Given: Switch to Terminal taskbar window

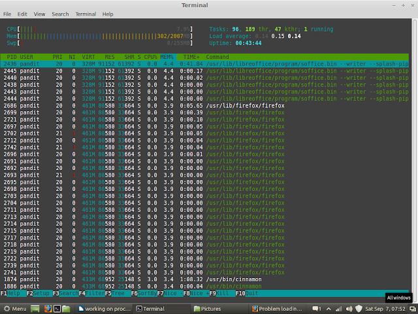Looking at the screenshot, I should point(162,309).
